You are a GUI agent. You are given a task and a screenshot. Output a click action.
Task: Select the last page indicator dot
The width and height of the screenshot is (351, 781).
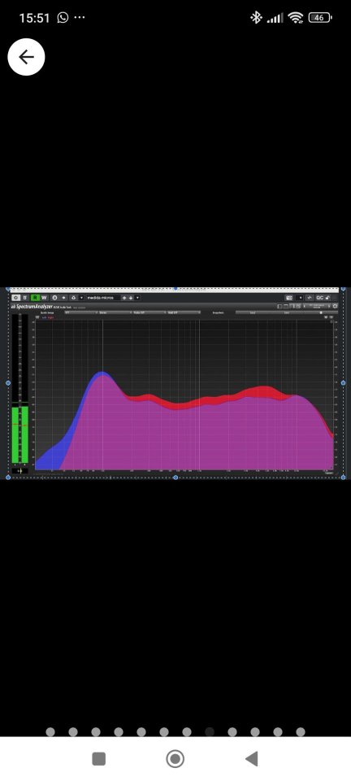click(x=301, y=731)
